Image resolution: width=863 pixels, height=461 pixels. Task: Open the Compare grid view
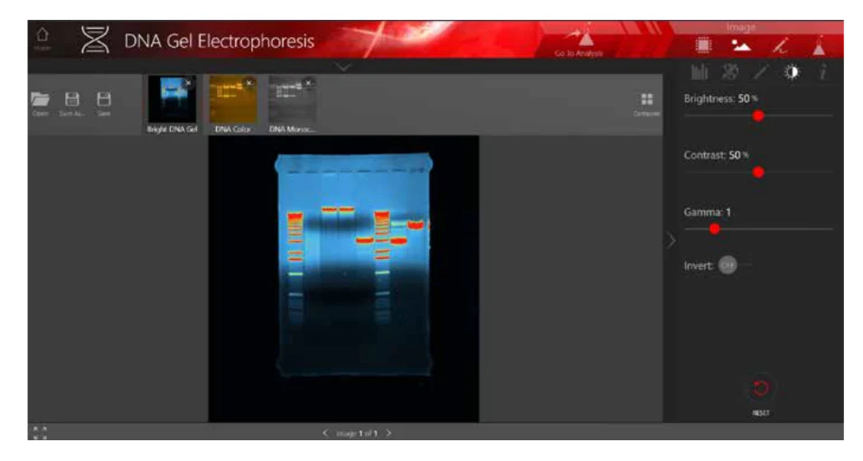(646, 100)
